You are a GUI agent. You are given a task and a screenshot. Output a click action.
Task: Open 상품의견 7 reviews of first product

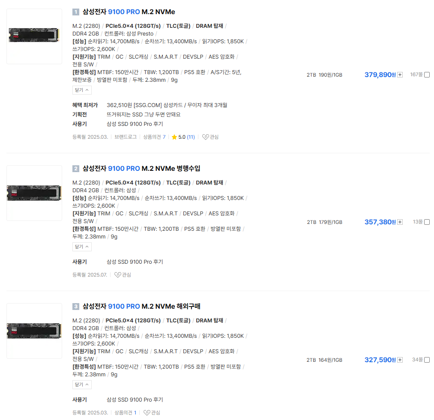pyautogui.click(x=154, y=137)
